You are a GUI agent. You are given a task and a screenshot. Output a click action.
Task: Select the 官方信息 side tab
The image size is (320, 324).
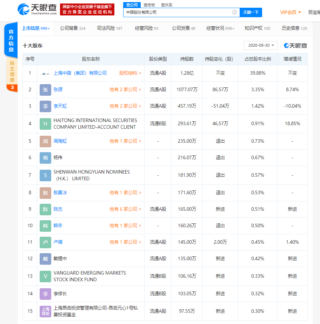coord(11,41)
